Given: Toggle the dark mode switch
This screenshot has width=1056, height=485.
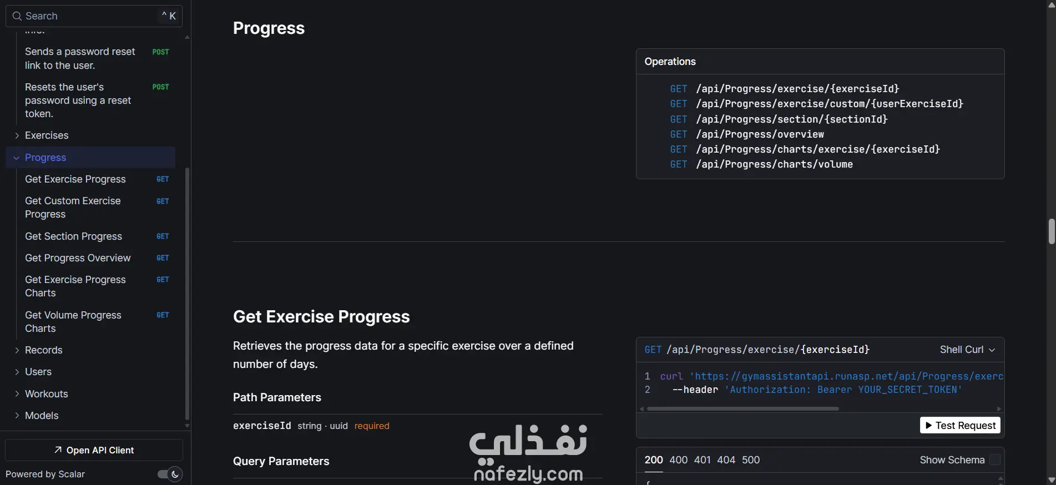Looking at the screenshot, I should click(169, 474).
